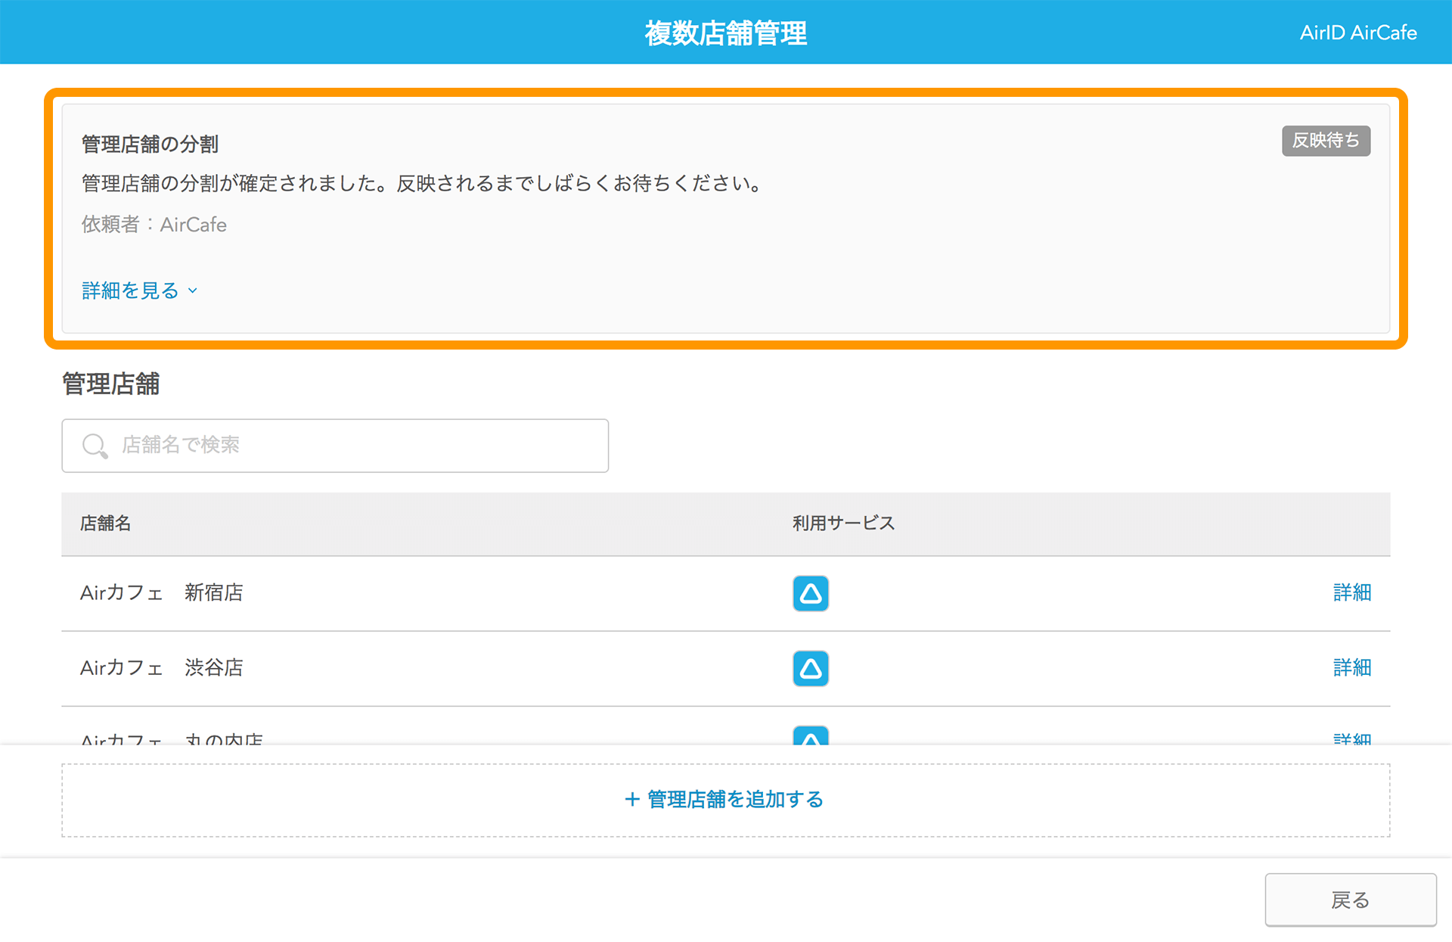The image size is (1452, 942).
Task: Open 詳細 link for Airカフェ 渋谷店
Action: 1352,667
